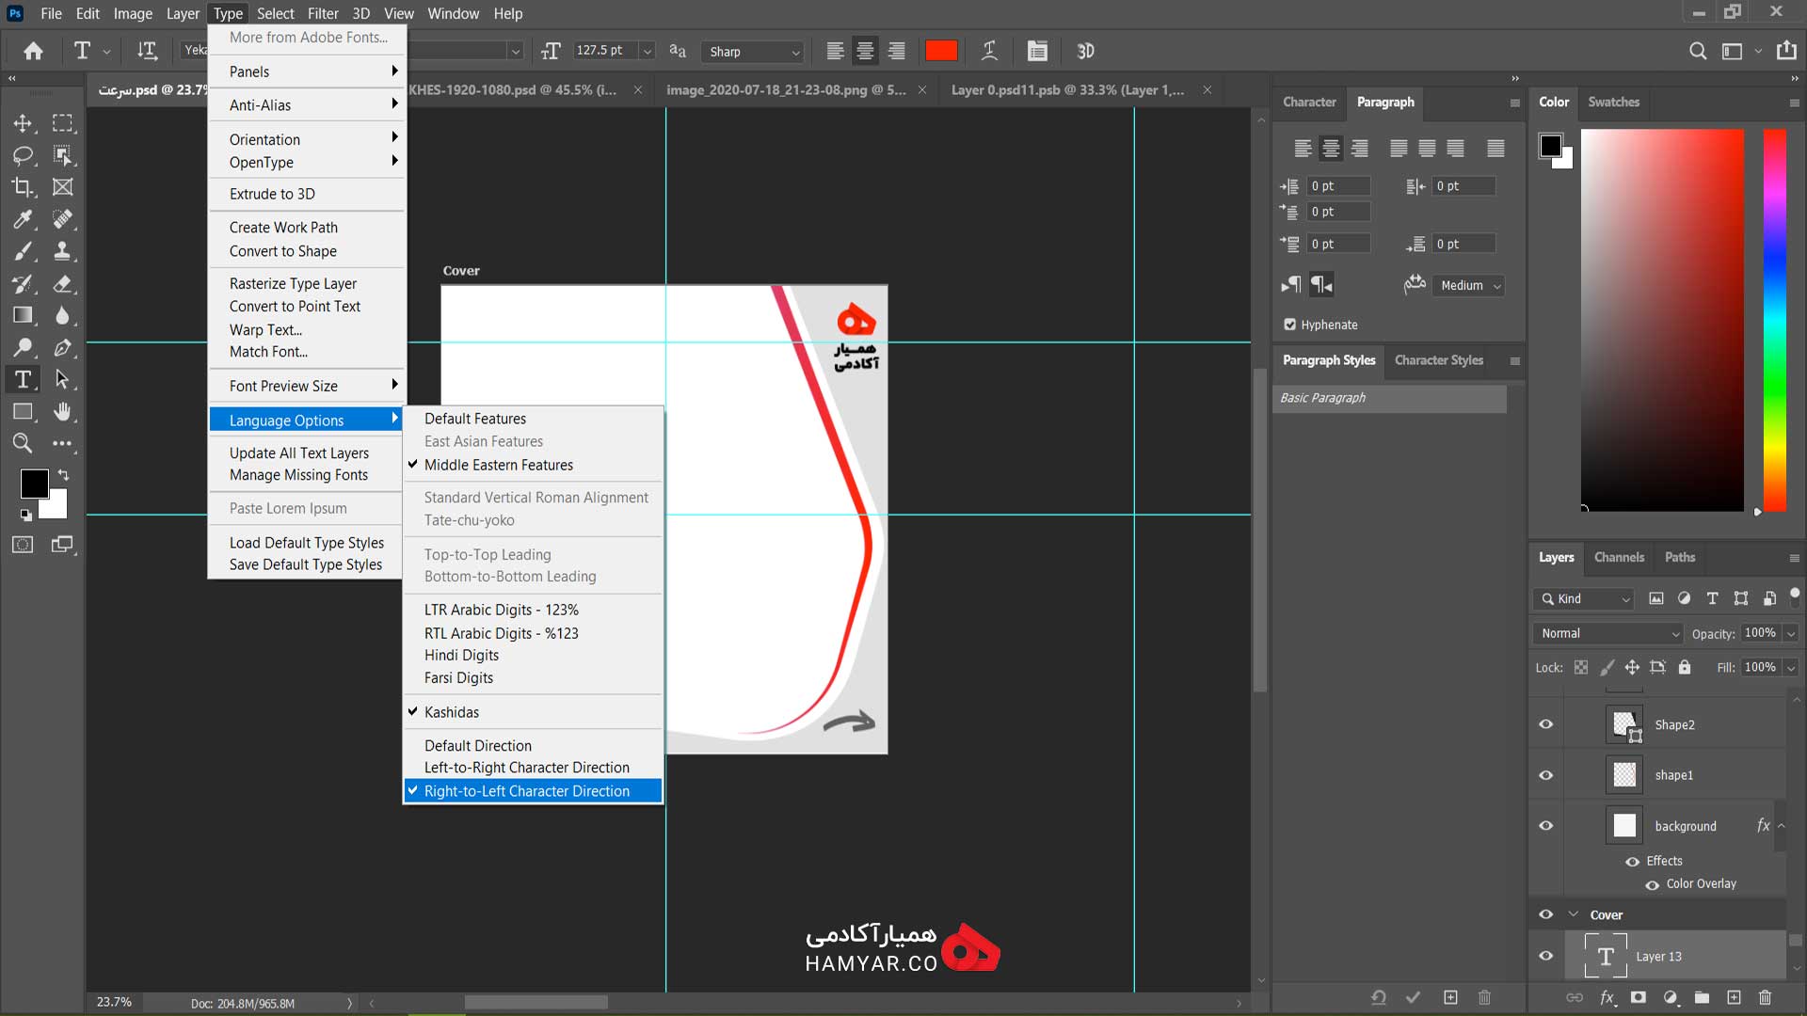Select the Zoom tool in toolbar
Viewport: 1807px width, 1016px height.
pyautogui.click(x=23, y=443)
